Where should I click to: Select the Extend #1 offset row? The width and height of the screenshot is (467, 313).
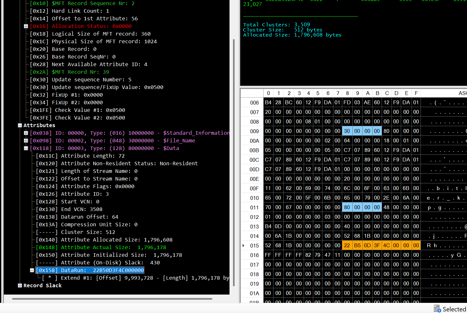tap(135, 278)
